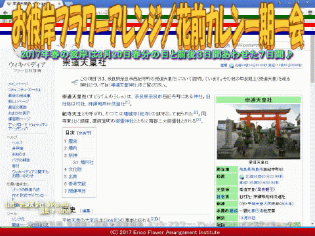Open 最近の更新 sidebar link

click(18, 107)
